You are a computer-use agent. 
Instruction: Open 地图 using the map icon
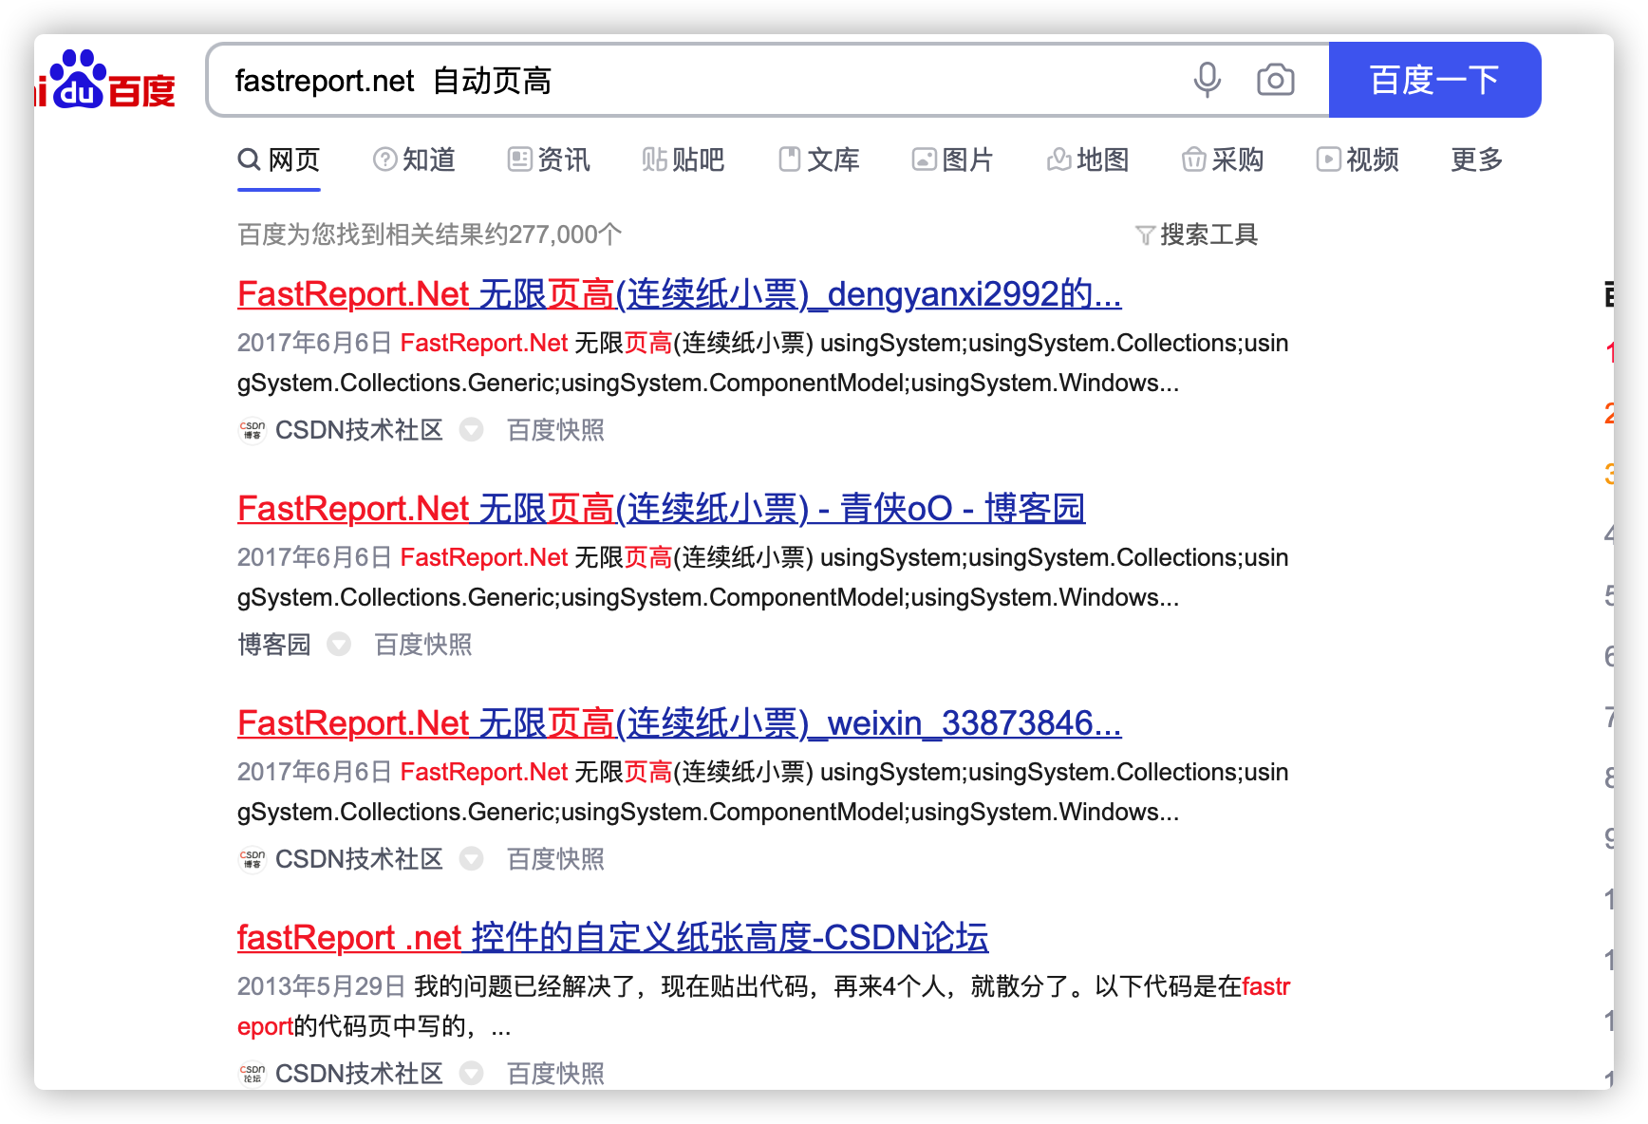(x=1058, y=159)
